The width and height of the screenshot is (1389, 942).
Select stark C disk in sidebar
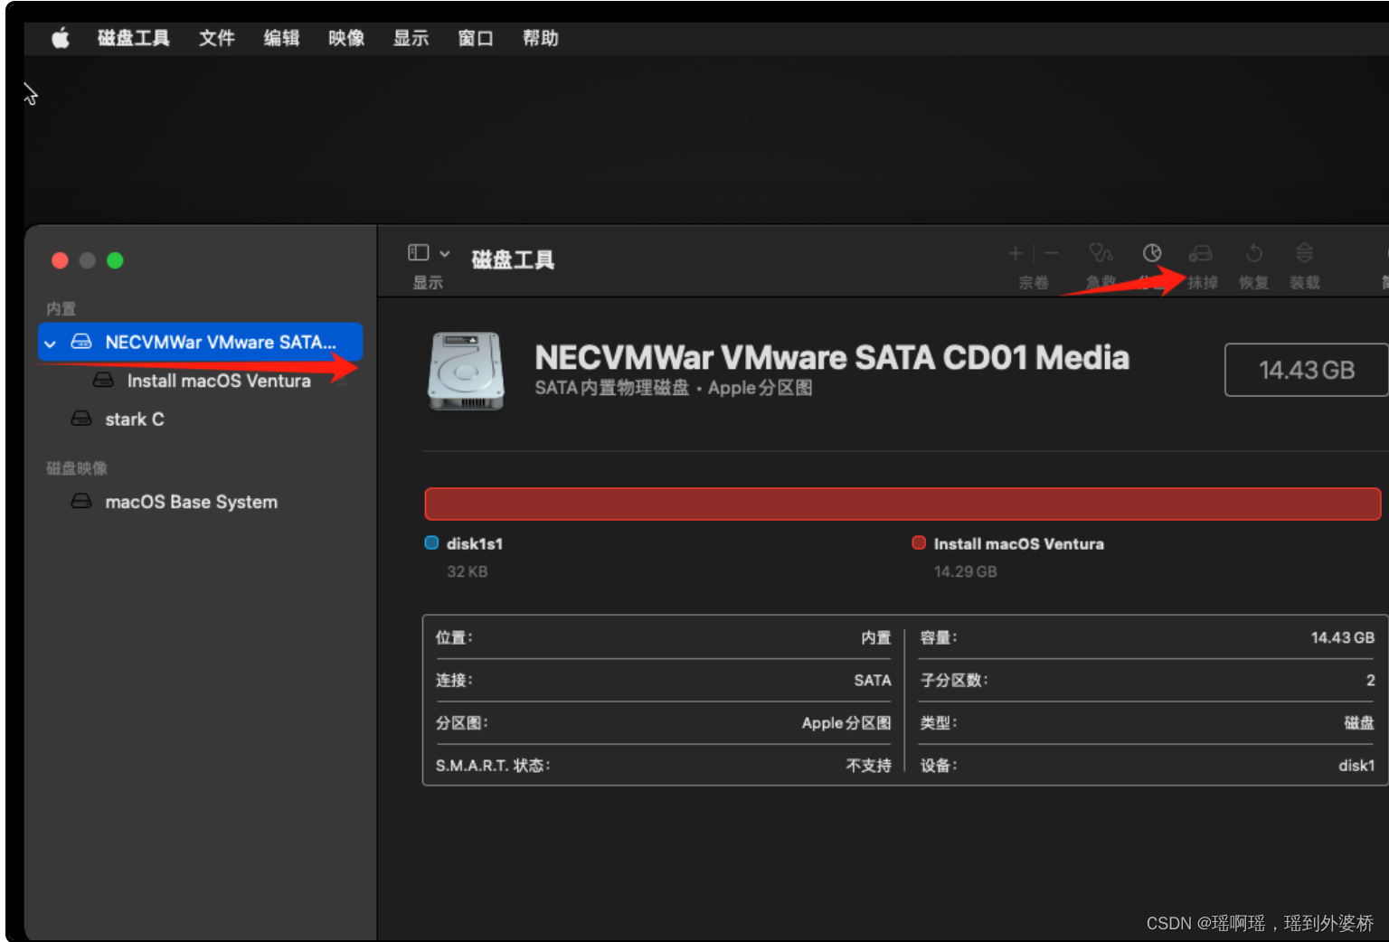click(135, 419)
